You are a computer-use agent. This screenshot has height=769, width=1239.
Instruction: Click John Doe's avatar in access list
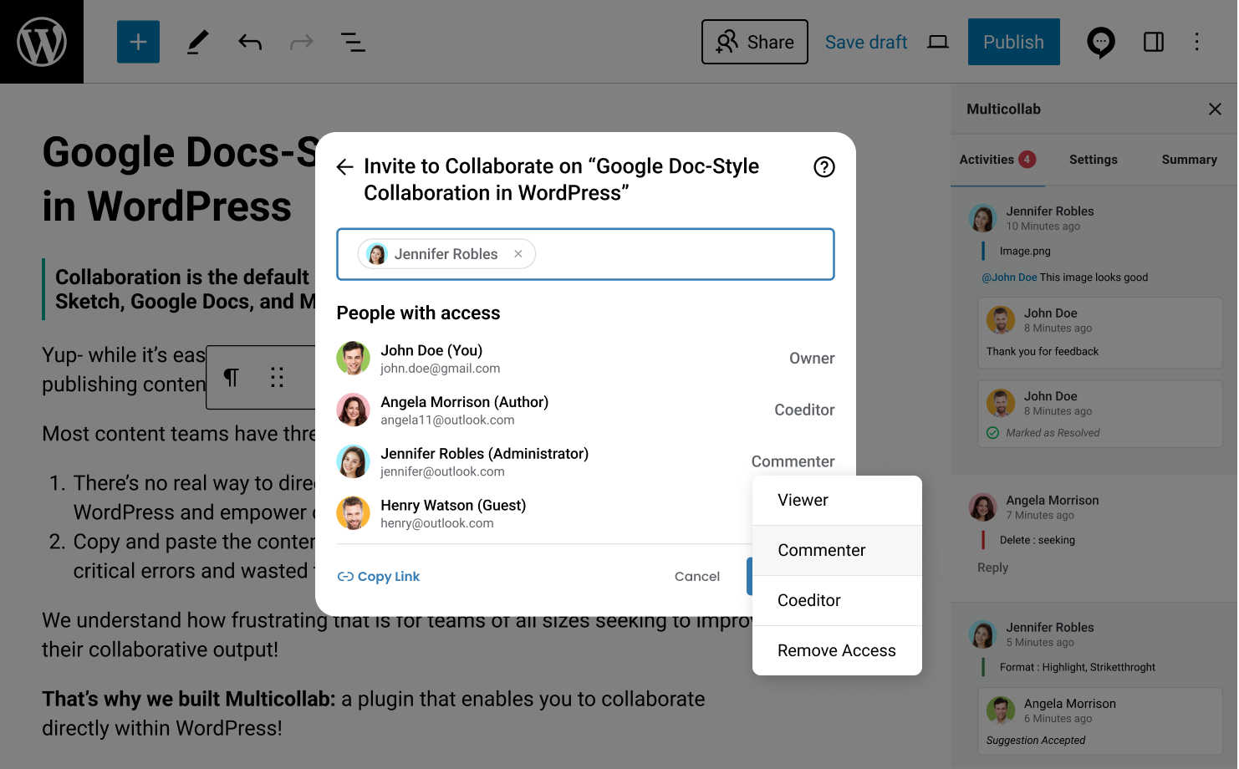coord(353,359)
